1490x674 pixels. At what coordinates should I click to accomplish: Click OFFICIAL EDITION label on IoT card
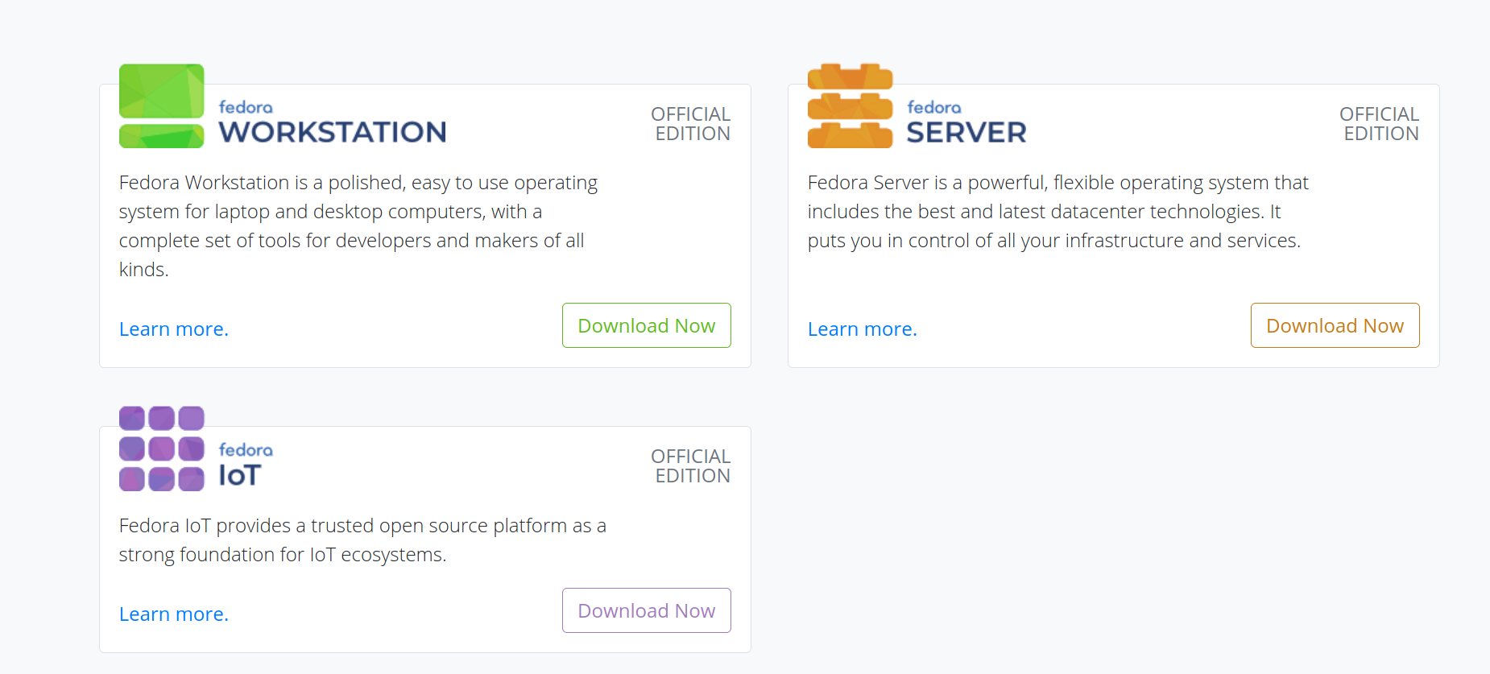point(691,466)
